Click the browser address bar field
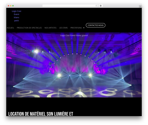 click(70, 6)
